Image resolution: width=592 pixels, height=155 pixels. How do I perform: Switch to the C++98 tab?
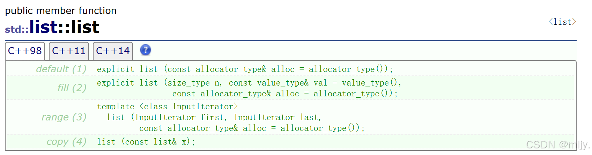click(x=25, y=51)
